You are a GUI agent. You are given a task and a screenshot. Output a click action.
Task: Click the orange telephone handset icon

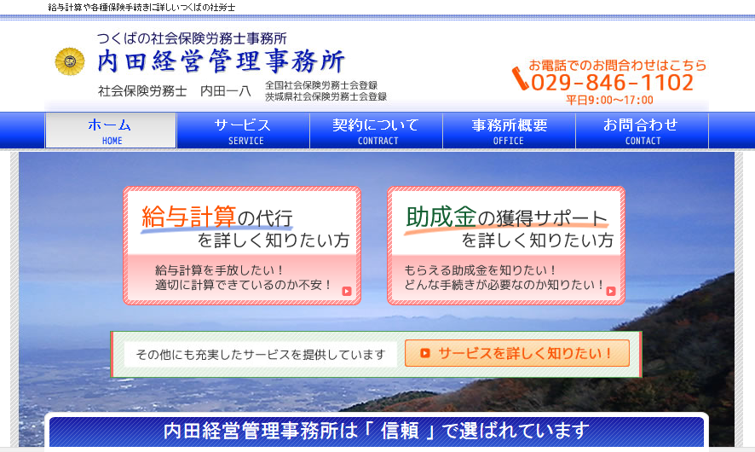pos(520,78)
